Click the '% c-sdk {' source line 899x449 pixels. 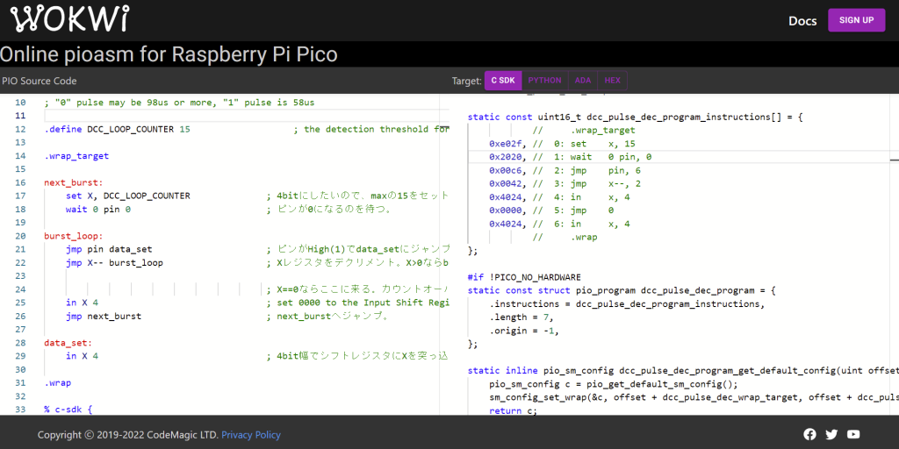(68, 410)
